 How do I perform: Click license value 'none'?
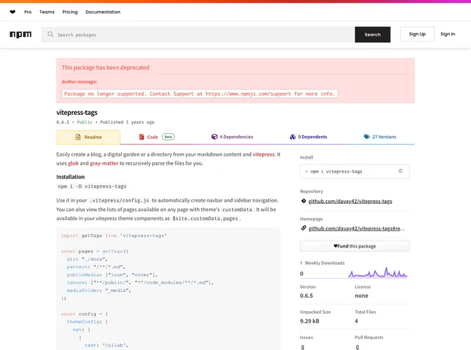point(361,296)
